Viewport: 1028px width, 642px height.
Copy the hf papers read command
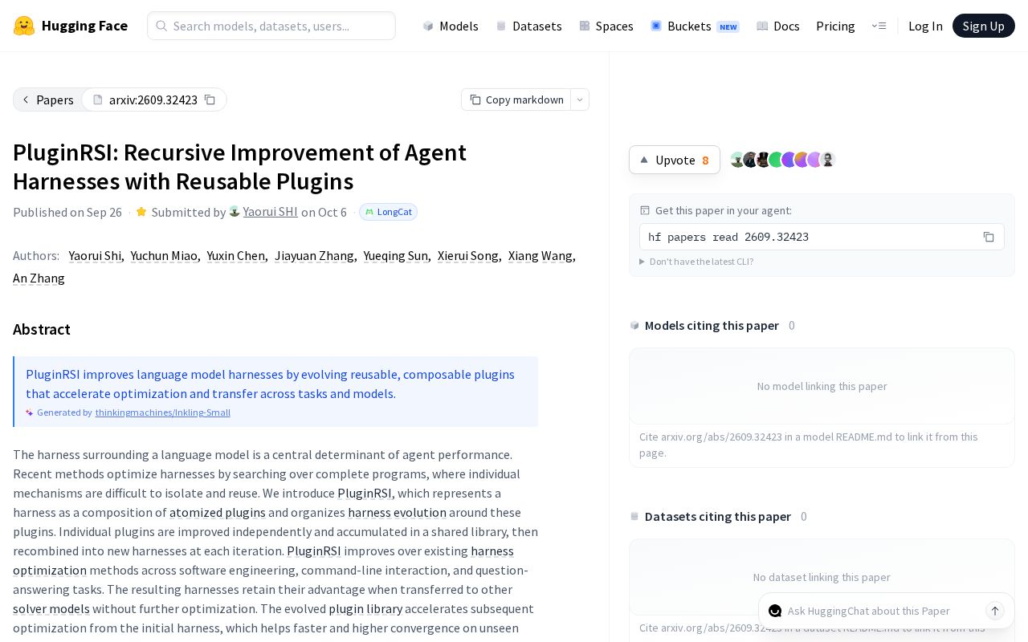(989, 237)
